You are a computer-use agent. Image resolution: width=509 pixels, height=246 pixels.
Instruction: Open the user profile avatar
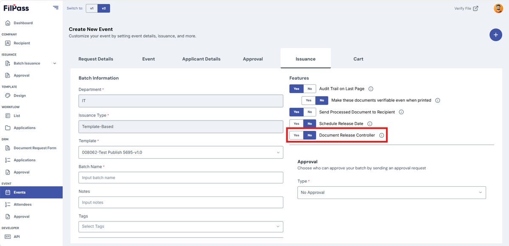pos(498,8)
